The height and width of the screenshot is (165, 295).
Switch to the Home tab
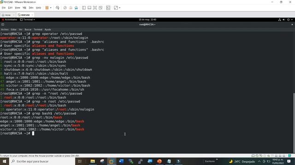tap(7, 15)
